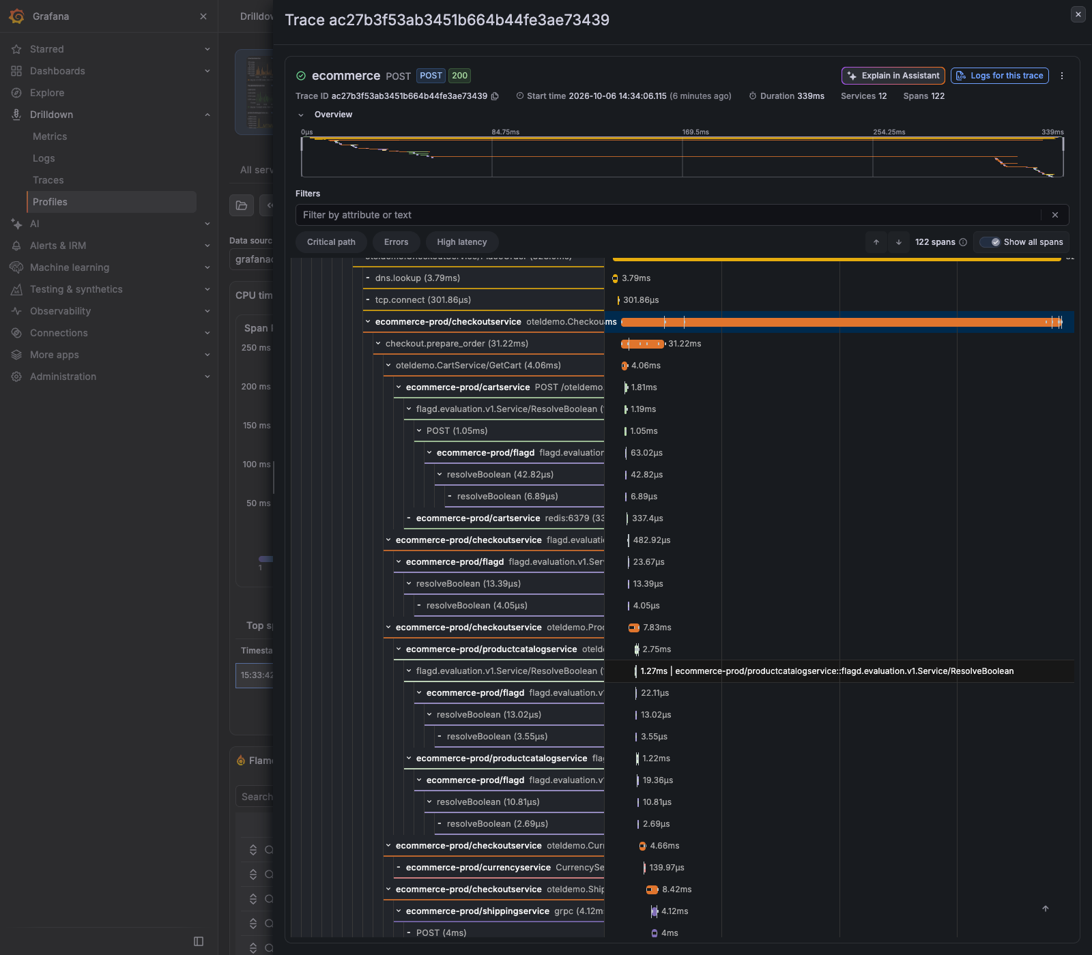Viewport: 1092px width, 955px height.
Task: Click the Grafana logo icon
Action: (x=16, y=16)
